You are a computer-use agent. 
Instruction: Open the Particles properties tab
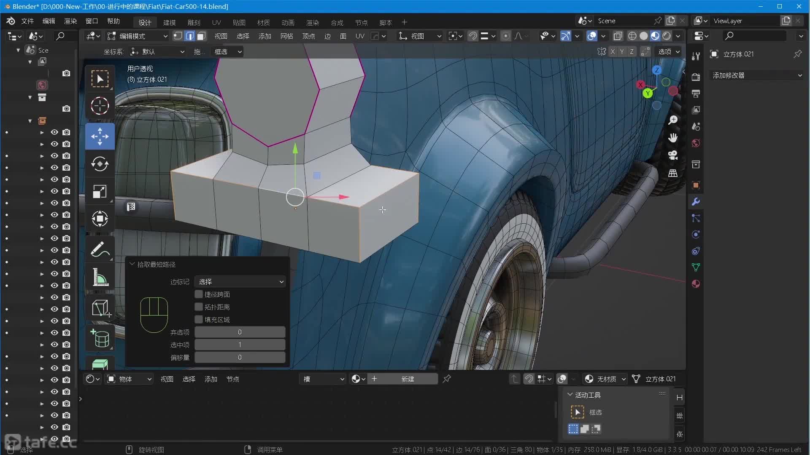click(x=696, y=218)
